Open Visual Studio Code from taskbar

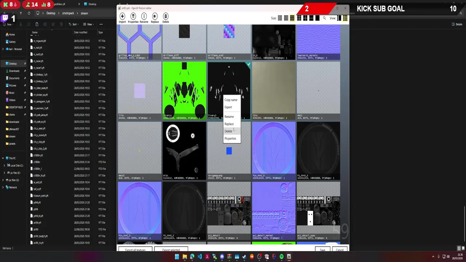coord(200,257)
